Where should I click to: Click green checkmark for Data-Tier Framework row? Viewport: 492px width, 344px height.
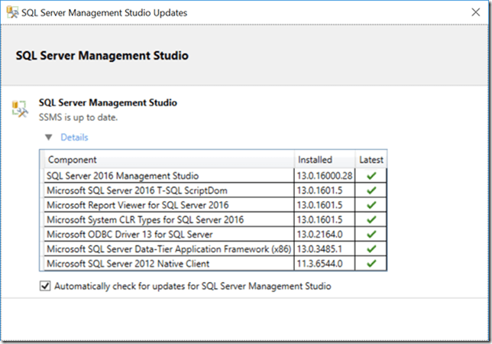pyautogui.click(x=371, y=249)
